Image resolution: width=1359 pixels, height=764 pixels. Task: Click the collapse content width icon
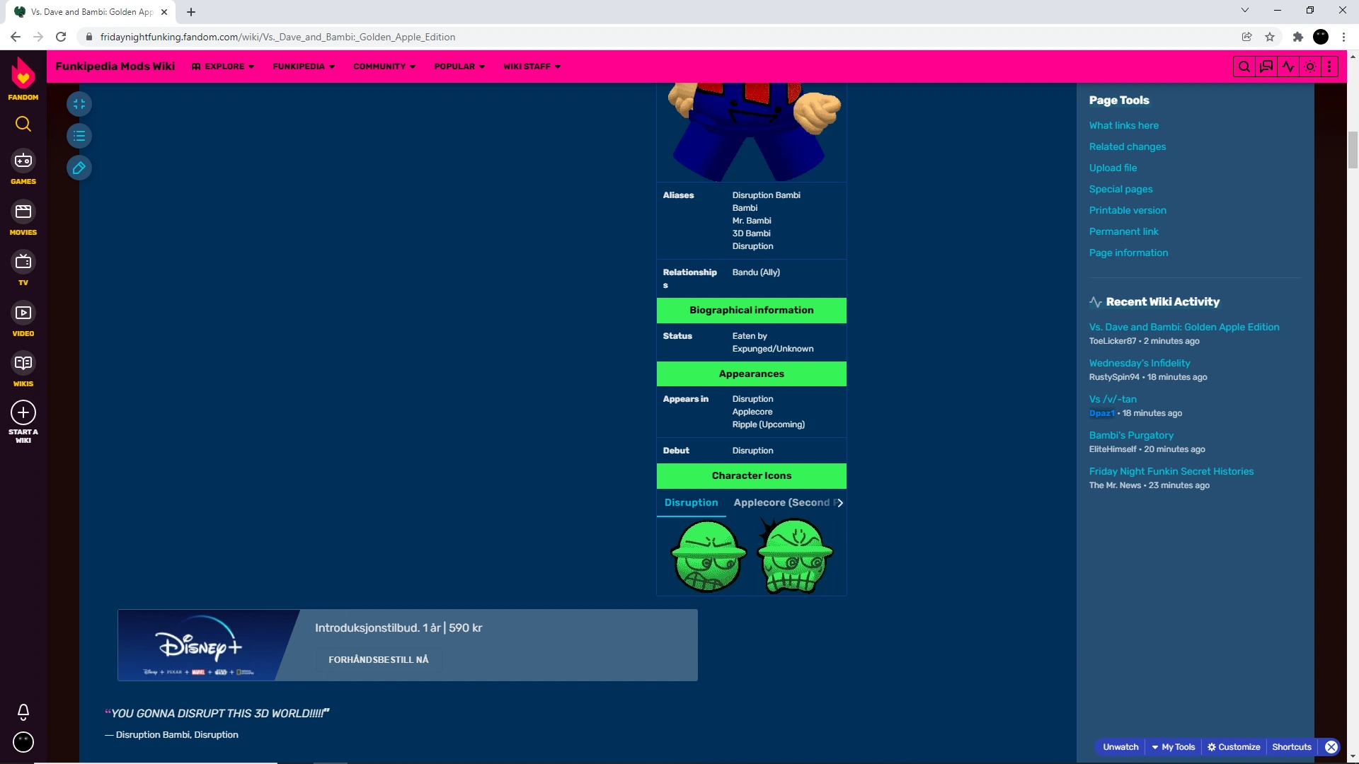pos(79,104)
